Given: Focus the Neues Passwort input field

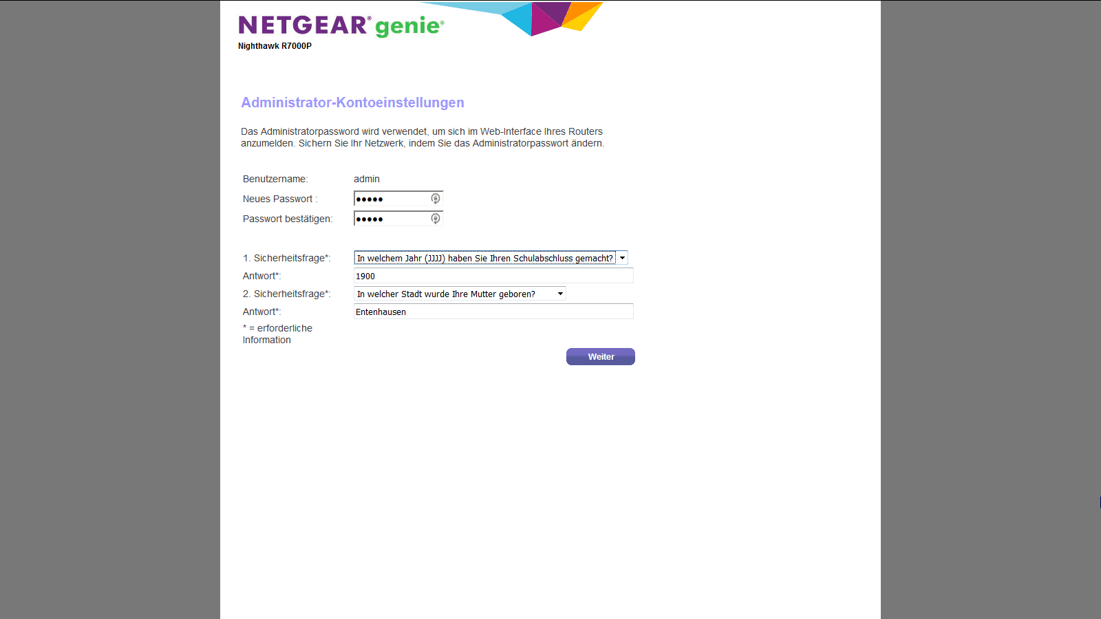Looking at the screenshot, I should pos(398,199).
